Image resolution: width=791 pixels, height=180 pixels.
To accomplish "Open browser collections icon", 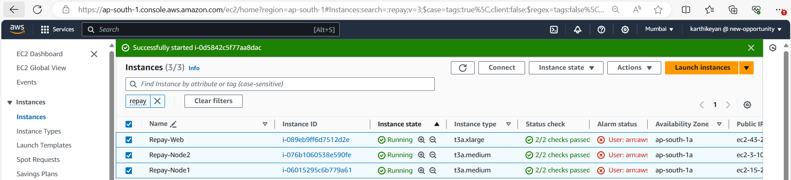I will coord(733,10).
